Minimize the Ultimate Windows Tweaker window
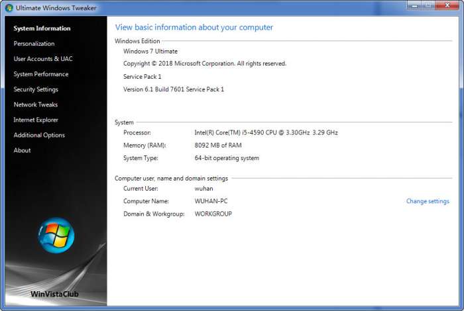 (414, 5)
